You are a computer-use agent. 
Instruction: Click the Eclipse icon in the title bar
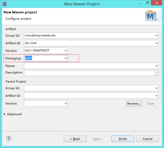point(5,4)
